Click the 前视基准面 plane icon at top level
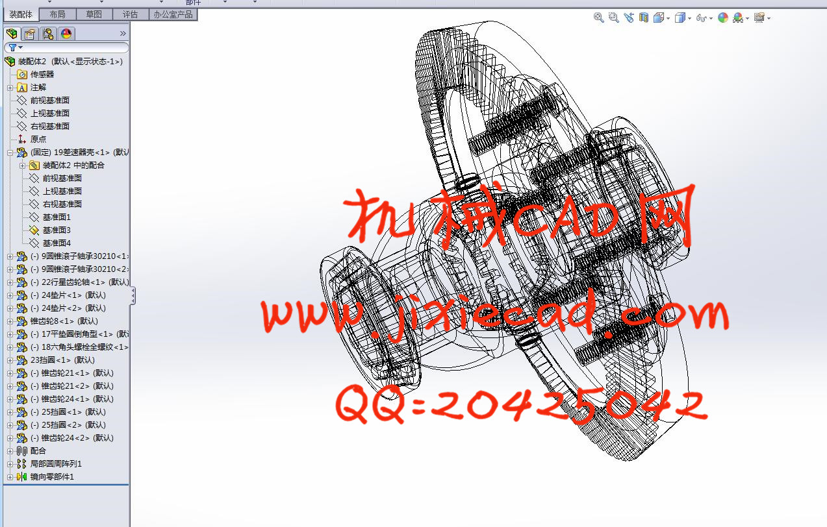Image resolution: width=827 pixels, height=527 pixels. tap(22, 101)
